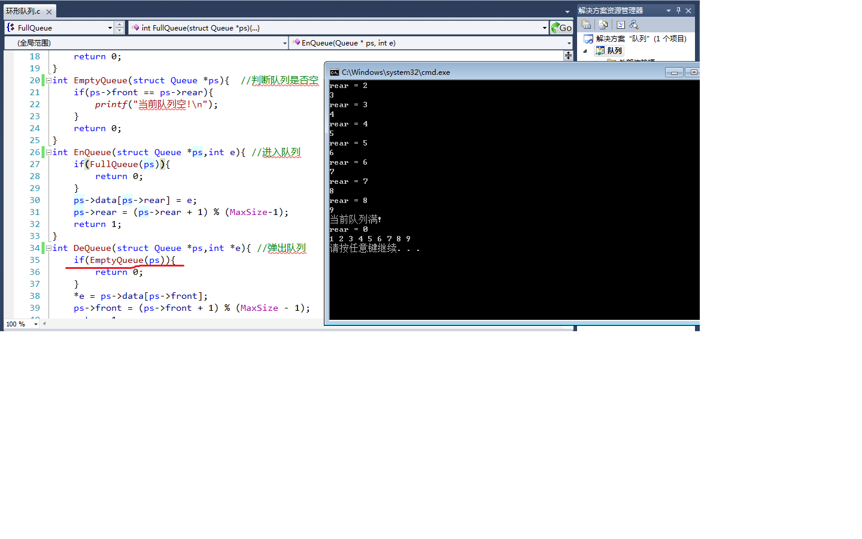The width and height of the screenshot is (862, 539).
Task: Toggle auto-hide pin for Solution Explorer
Action: [x=678, y=11]
